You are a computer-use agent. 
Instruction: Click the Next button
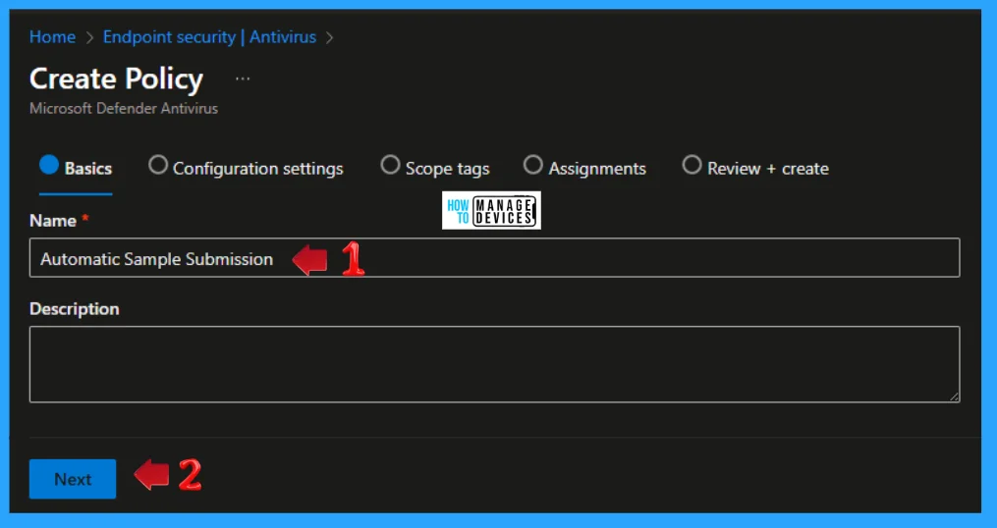click(73, 479)
